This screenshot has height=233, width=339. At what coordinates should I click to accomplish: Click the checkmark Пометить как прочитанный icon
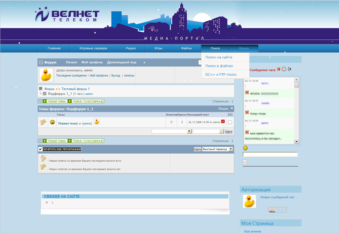(x=41, y=149)
